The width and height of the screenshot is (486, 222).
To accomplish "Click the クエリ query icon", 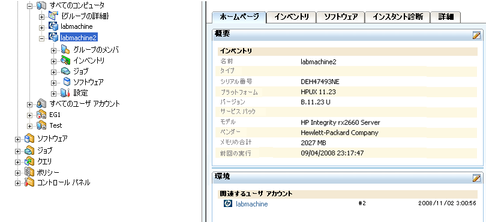I will [x=29, y=161].
